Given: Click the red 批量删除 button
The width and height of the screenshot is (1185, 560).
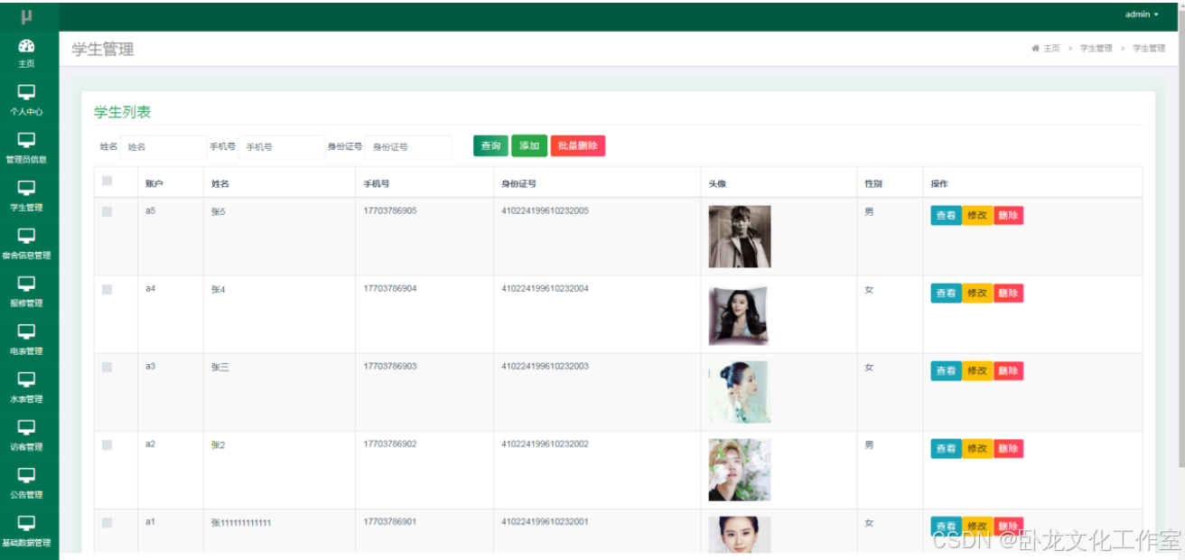Looking at the screenshot, I should click(x=578, y=146).
